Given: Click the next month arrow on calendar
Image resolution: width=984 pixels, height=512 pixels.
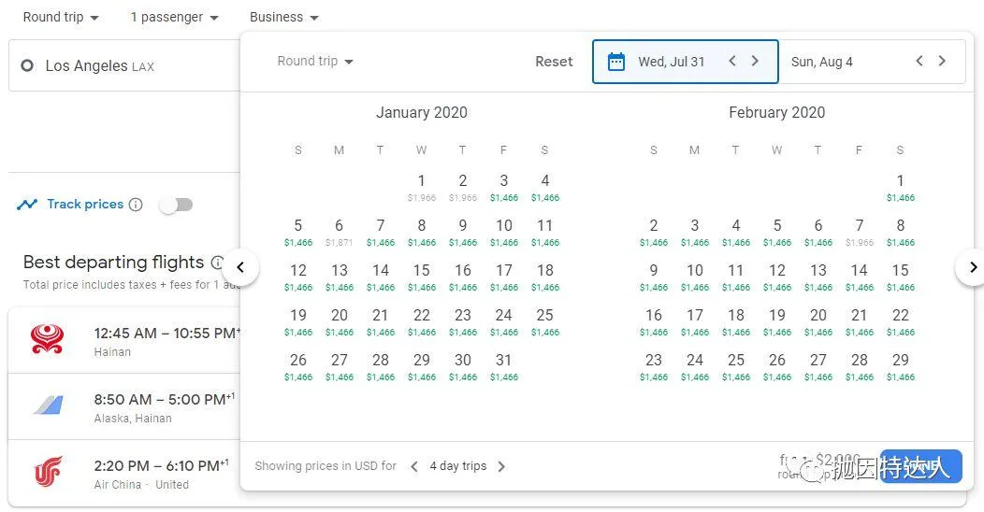Looking at the screenshot, I should (x=972, y=267).
